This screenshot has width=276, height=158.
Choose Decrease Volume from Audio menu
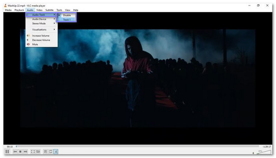click(x=41, y=40)
